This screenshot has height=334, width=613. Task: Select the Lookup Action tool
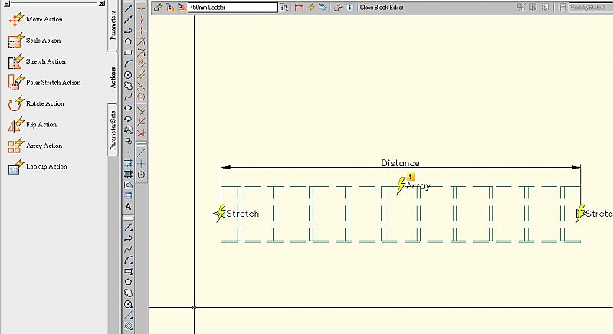coord(38,167)
